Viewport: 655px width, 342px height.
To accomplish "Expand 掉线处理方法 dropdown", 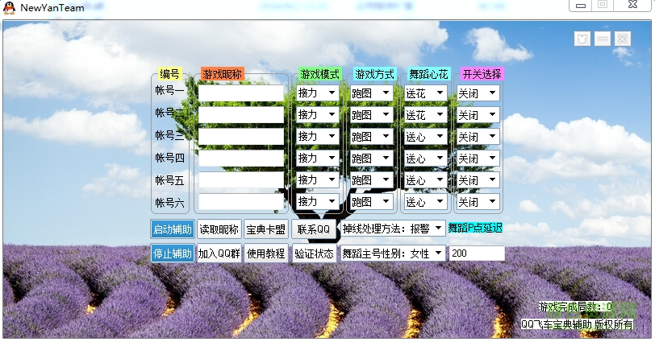I will tap(392, 229).
